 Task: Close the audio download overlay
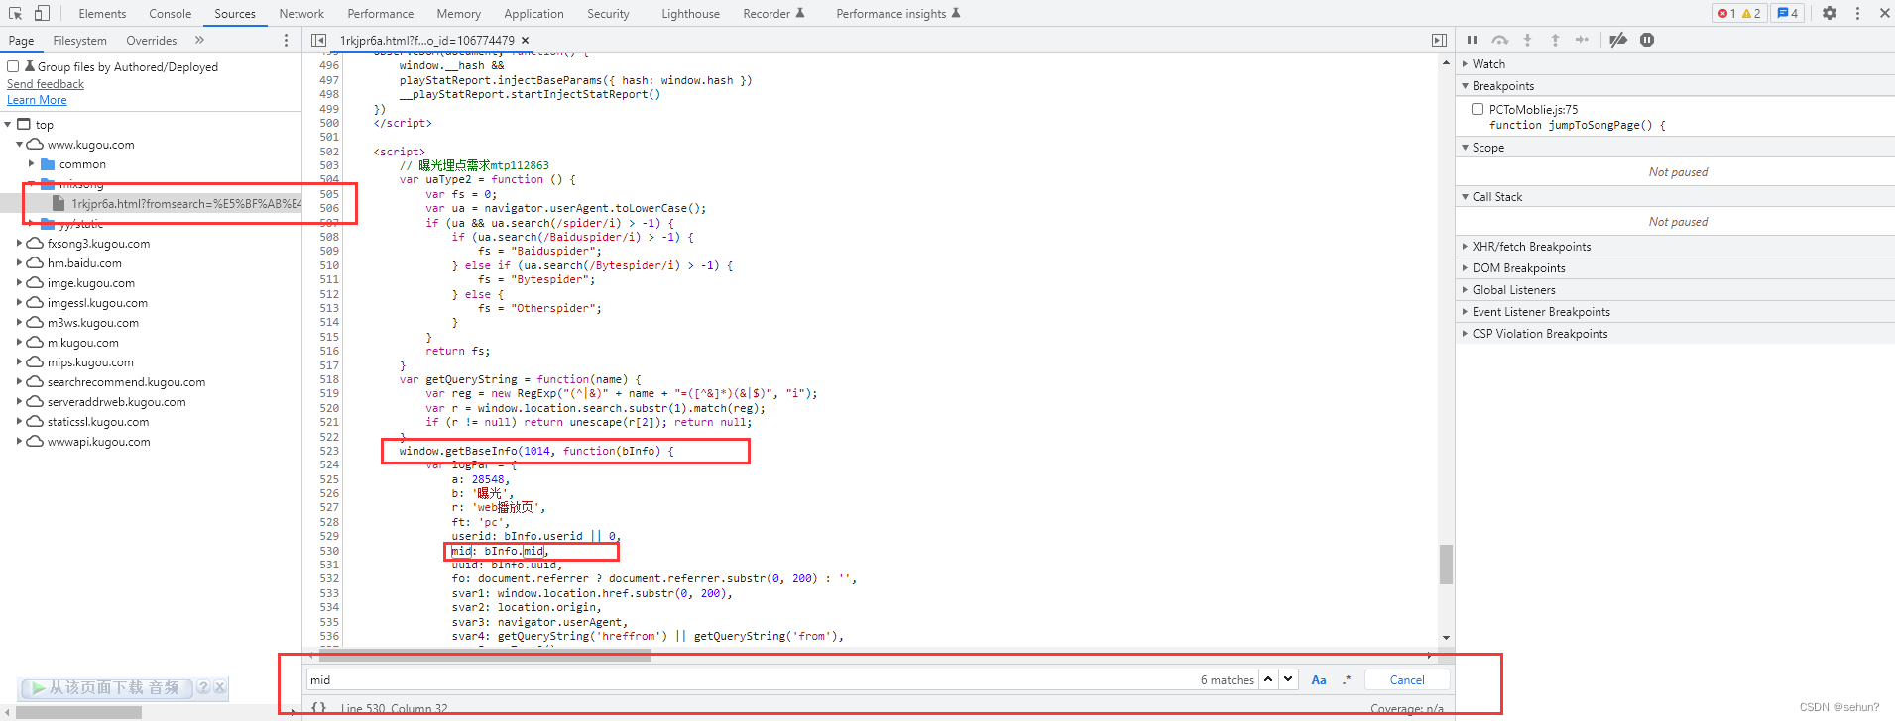click(220, 687)
